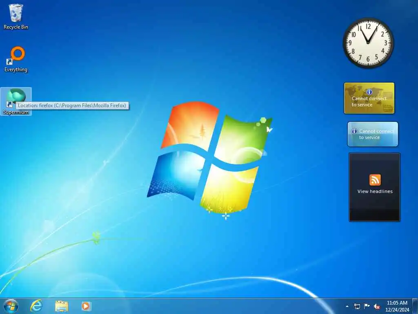The height and width of the screenshot is (314, 418).
Task: Launch Windows Media Player from taskbar
Action: (x=86, y=306)
